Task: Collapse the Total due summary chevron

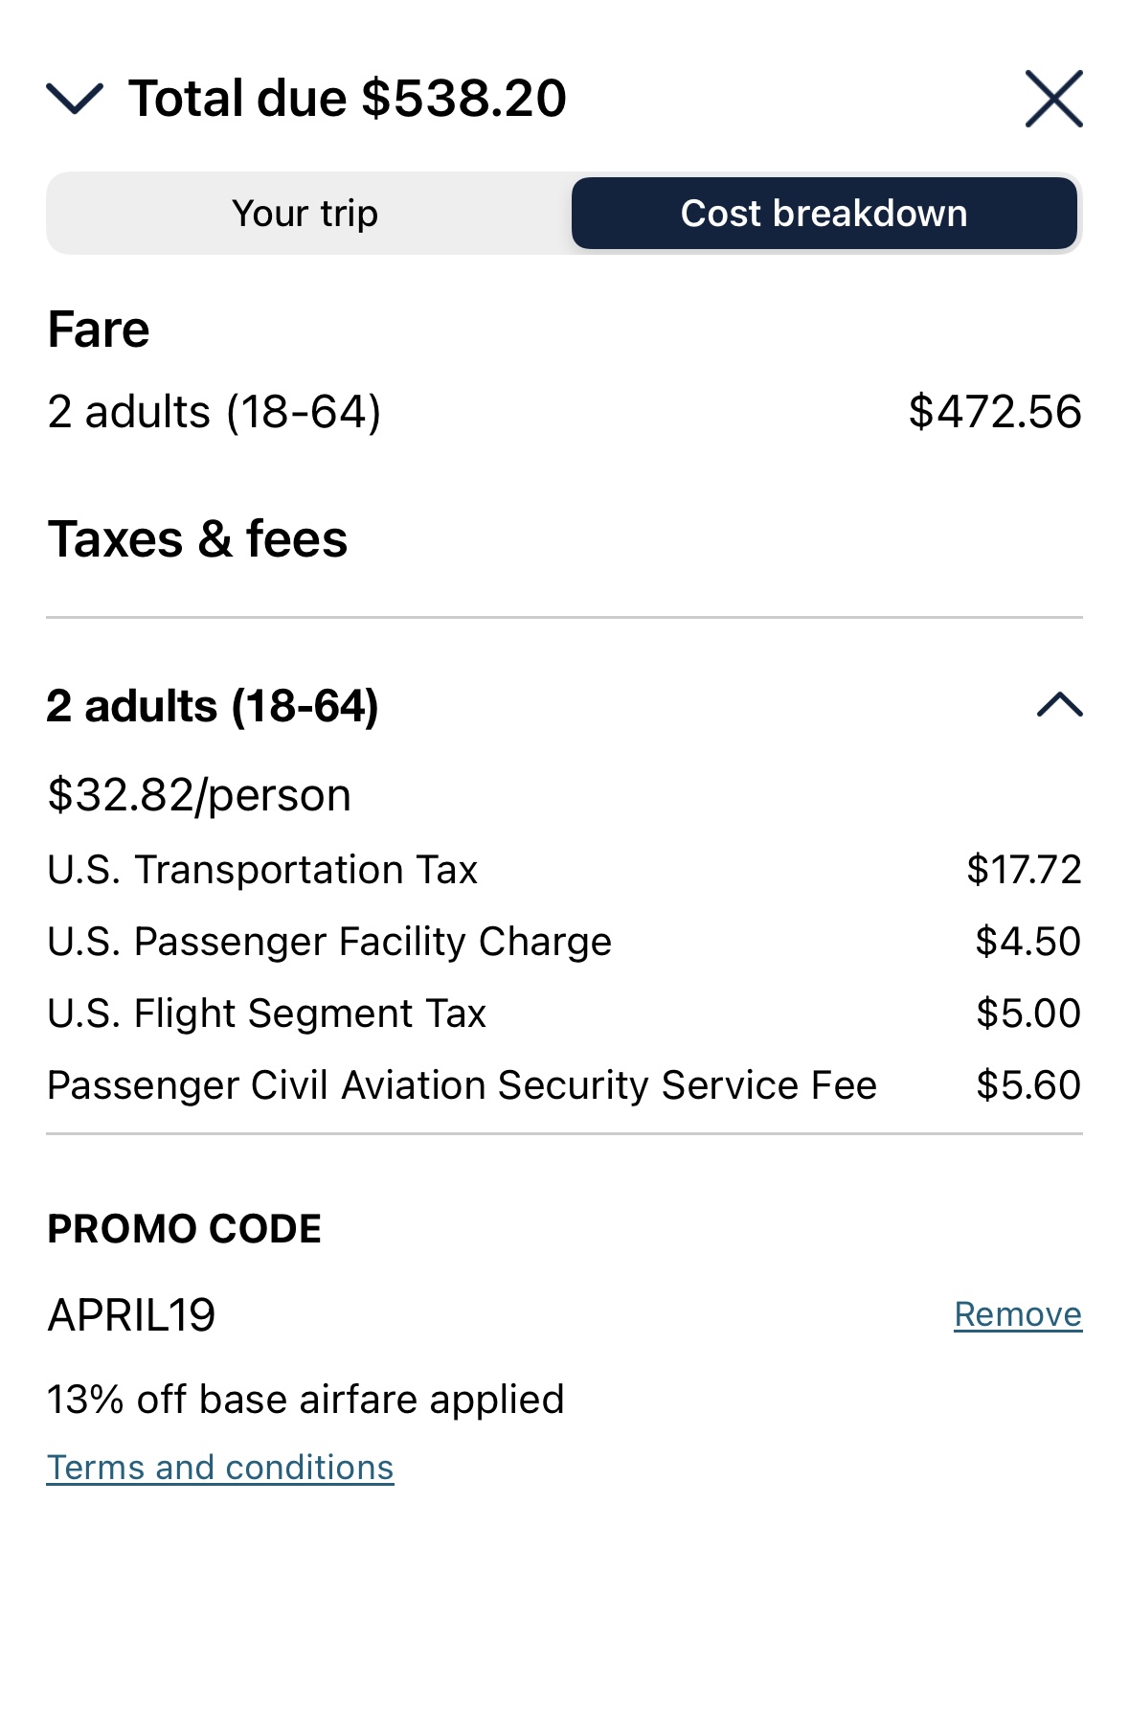Action: pos(75,99)
